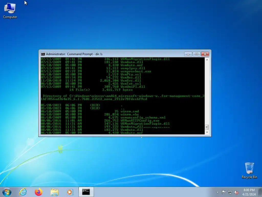Image resolution: width=262 pixels, height=197 pixels.
Task: Open the Action Center flag icon
Action: click(x=224, y=192)
